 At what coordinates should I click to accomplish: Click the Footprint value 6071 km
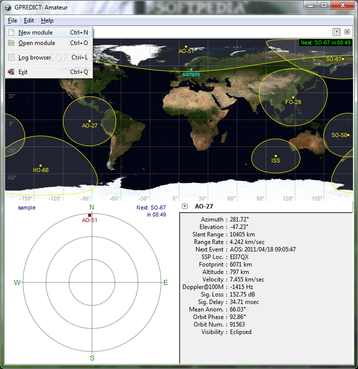[241, 264]
